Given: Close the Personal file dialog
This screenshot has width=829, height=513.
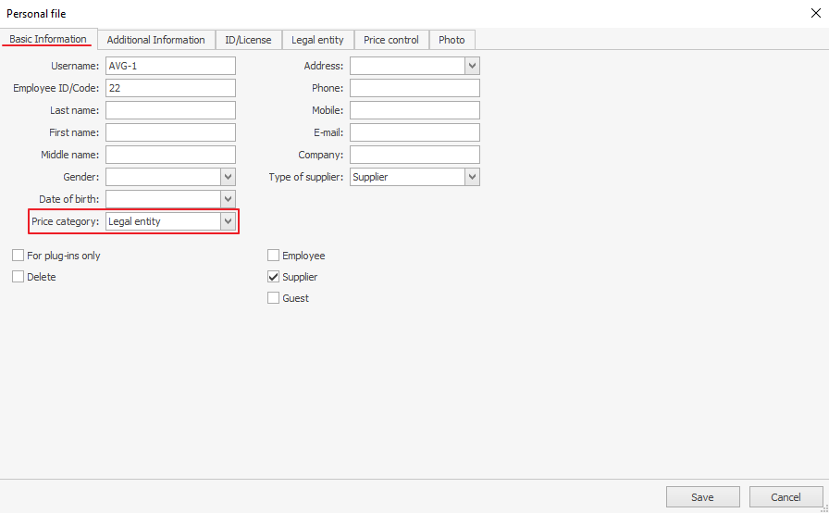Looking at the screenshot, I should click(x=814, y=13).
